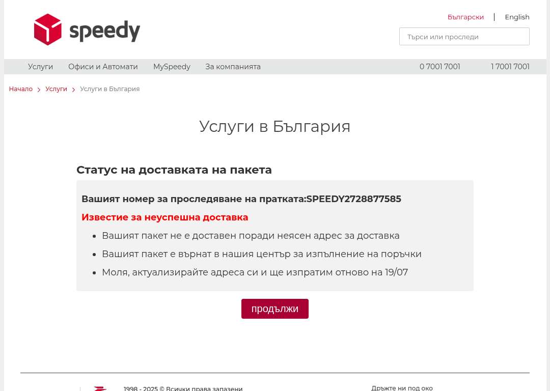Click the 1 7001 7001 phone number
Viewport: 550px width, 391px height.
pos(510,67)
